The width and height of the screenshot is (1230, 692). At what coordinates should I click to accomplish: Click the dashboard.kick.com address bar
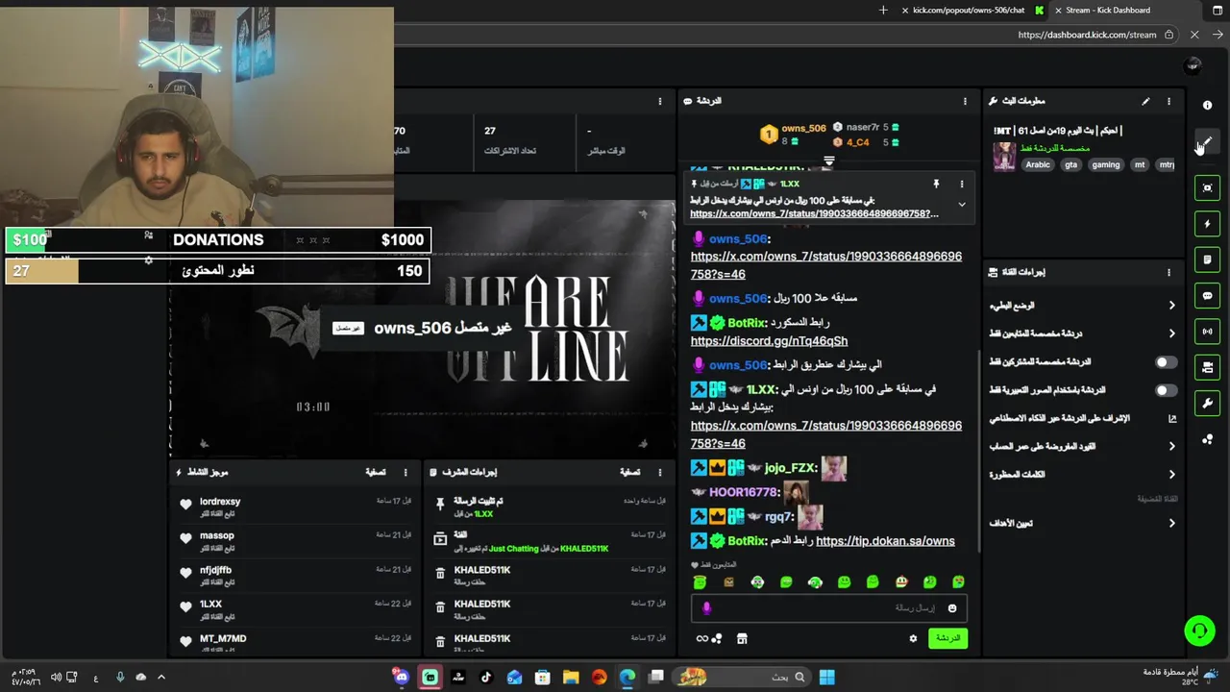coord(1087,35)
